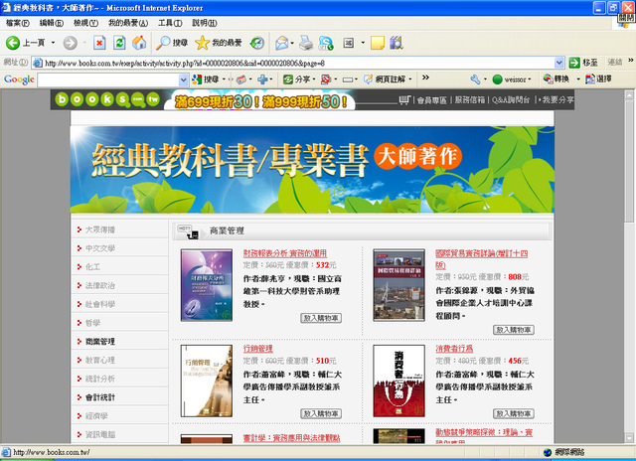Open the 財務報表分析 book title link
The height and width of the screenshot is (461, 636).
click(285, 253)
